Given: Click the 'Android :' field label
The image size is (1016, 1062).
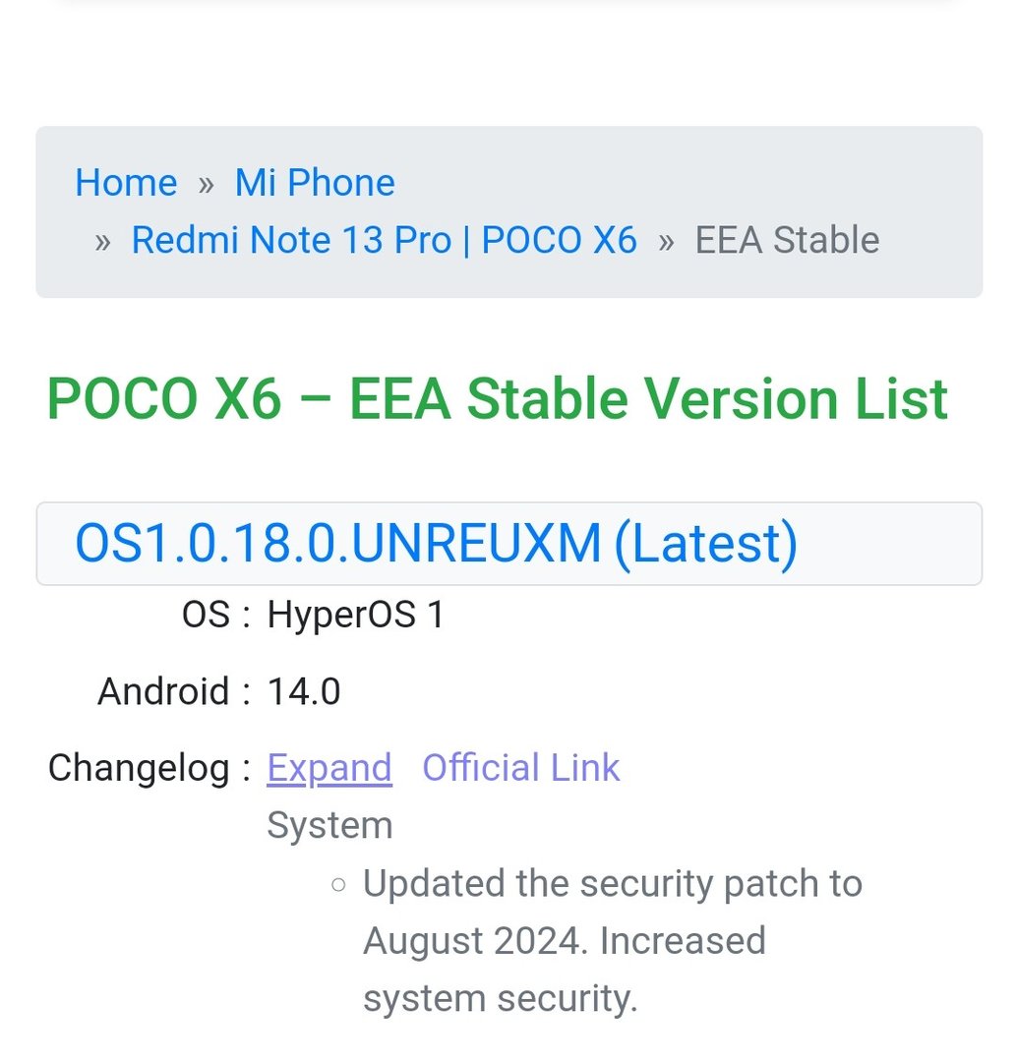Looking at the screenshot, I should (174, 691).
